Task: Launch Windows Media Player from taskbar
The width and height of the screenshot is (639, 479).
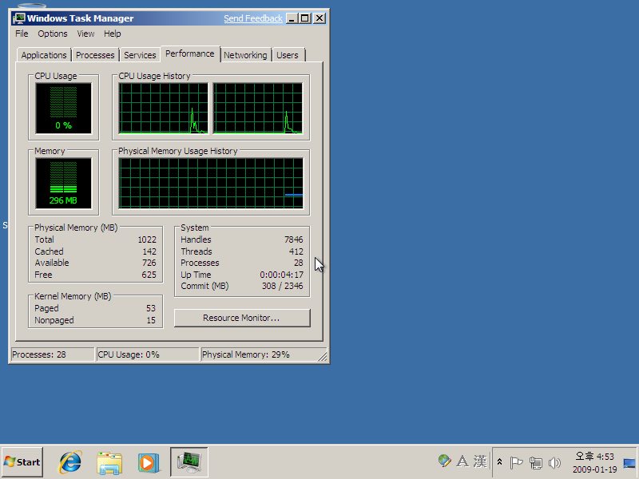Action: point(148,463)
